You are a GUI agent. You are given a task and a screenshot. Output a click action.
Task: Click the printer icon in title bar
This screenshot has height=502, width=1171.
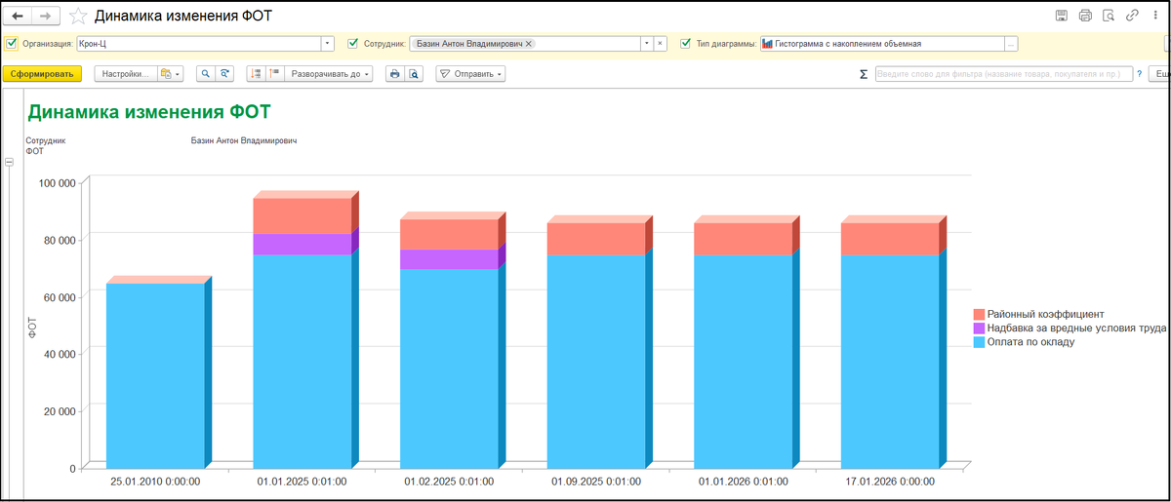point(1085,16)
